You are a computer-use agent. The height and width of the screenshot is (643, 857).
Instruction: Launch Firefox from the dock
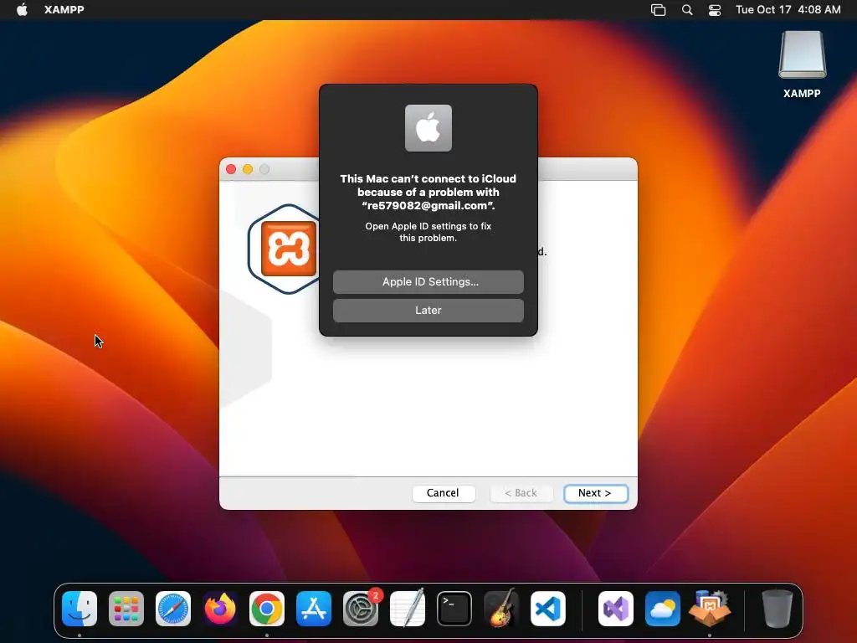click(x=220, y=609)
